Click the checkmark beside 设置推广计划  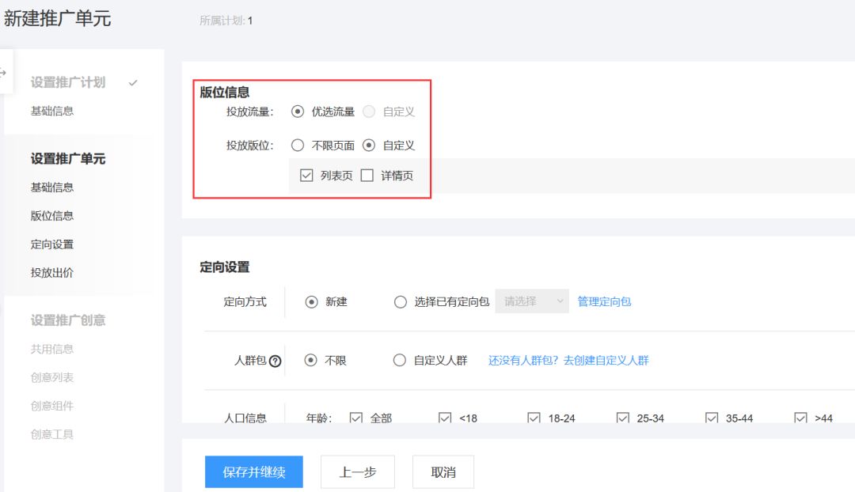pyautogui.click(x=133, y=83)
